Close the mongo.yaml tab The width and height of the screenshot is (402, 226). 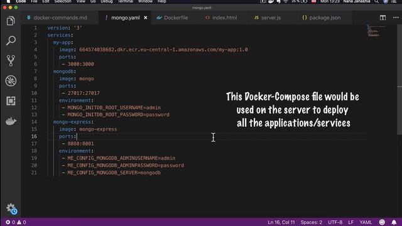[x=146, y=18]
